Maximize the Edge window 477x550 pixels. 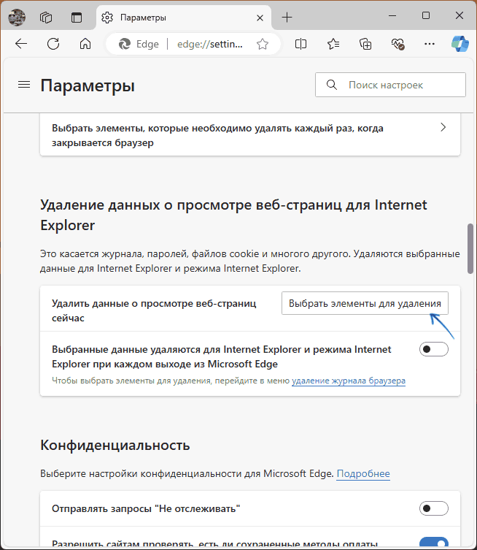tap(426, 16)
